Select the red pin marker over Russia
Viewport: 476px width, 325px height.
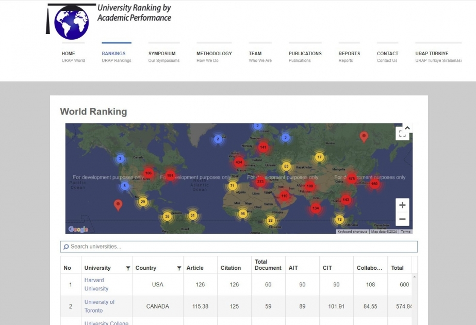[x=364, y=137]
